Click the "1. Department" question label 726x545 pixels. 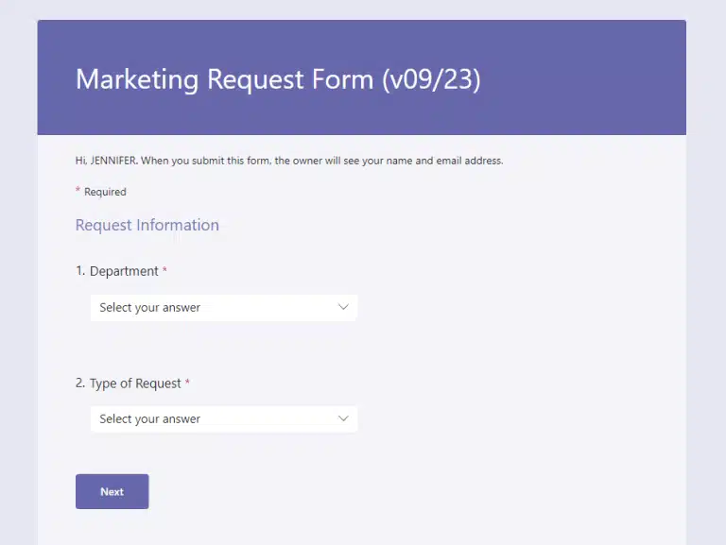pos(117,271)
